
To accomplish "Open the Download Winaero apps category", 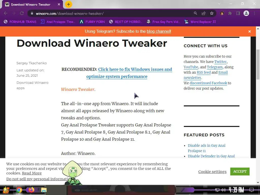I will point(32,85).
